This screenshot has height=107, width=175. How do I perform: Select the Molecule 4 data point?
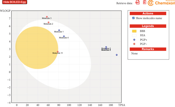(64, 36)
